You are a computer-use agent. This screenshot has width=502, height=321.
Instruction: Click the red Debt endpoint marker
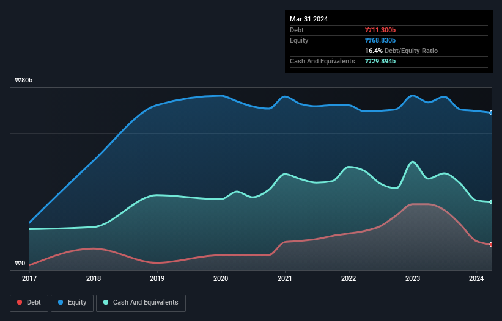click(x=492, y=244)
